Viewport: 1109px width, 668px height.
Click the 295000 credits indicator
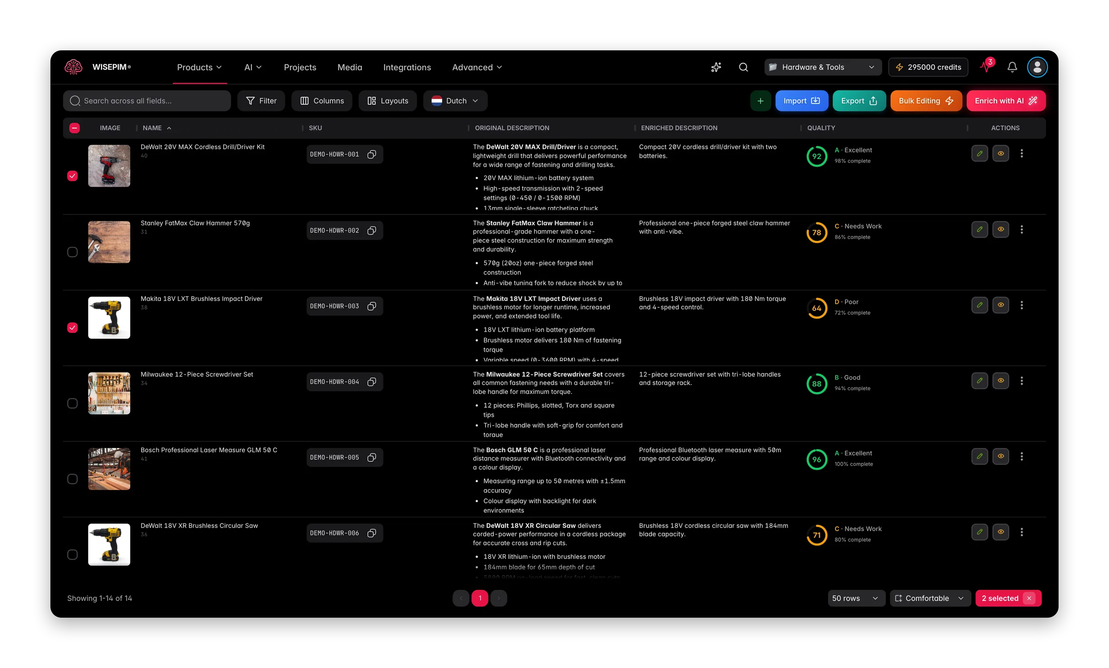(928, 67)
